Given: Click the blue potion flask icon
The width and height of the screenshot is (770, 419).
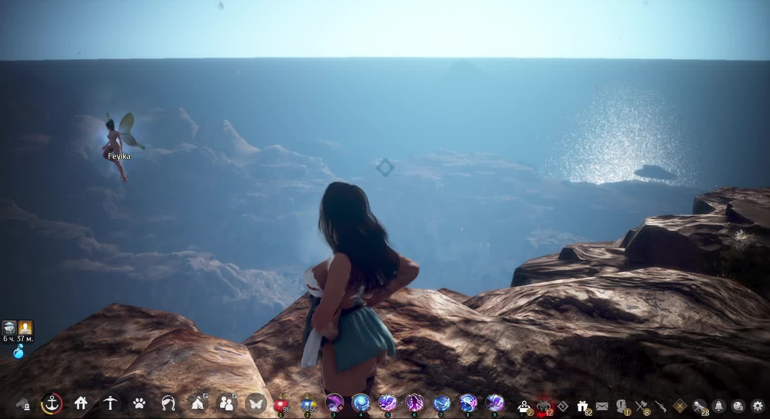Looking at the screenshot, I should 18,351.
